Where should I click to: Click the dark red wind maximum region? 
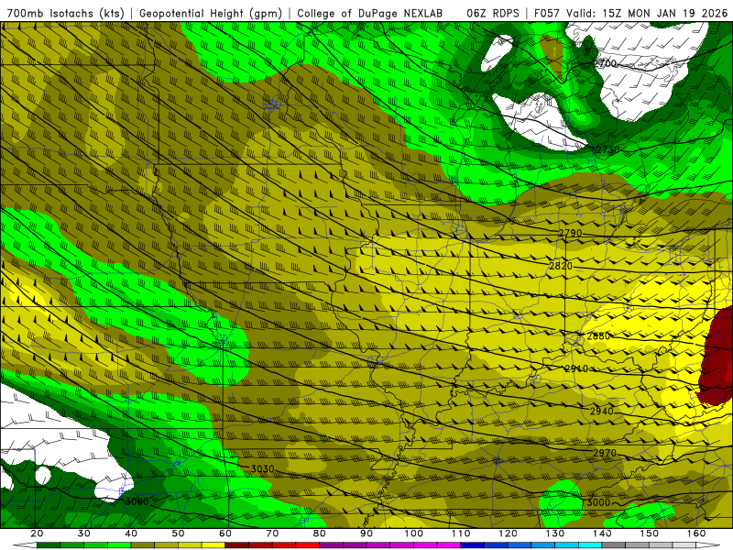coord(718,357)
